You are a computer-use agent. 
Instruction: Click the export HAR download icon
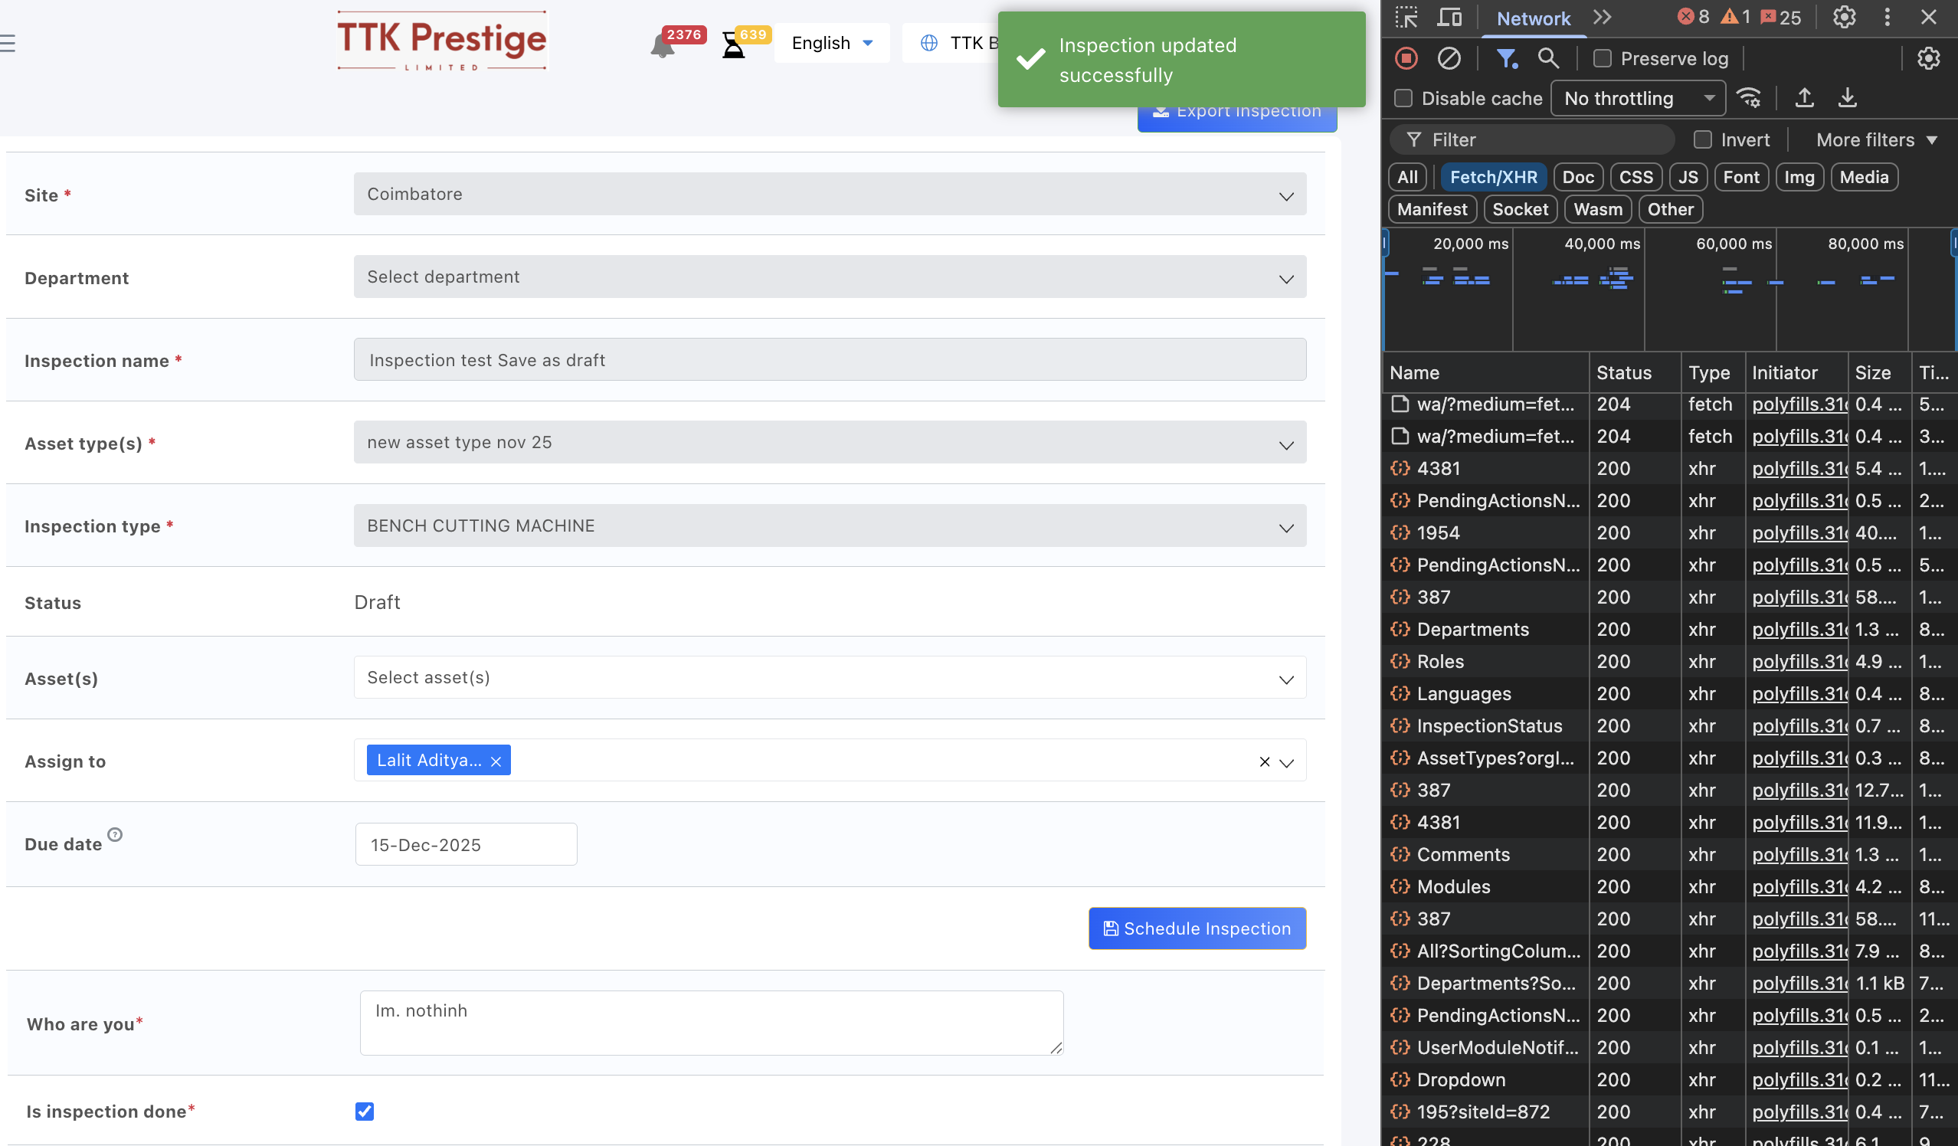click(x=1847, y=98)
